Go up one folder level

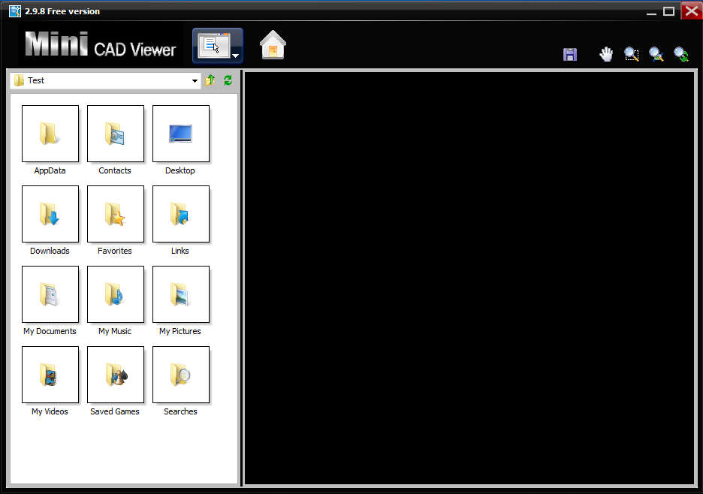coord(210,80)
